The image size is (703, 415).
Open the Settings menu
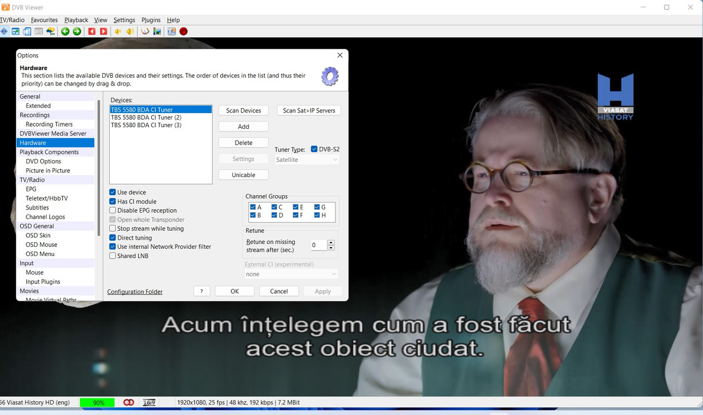click(x=124, y=20)
